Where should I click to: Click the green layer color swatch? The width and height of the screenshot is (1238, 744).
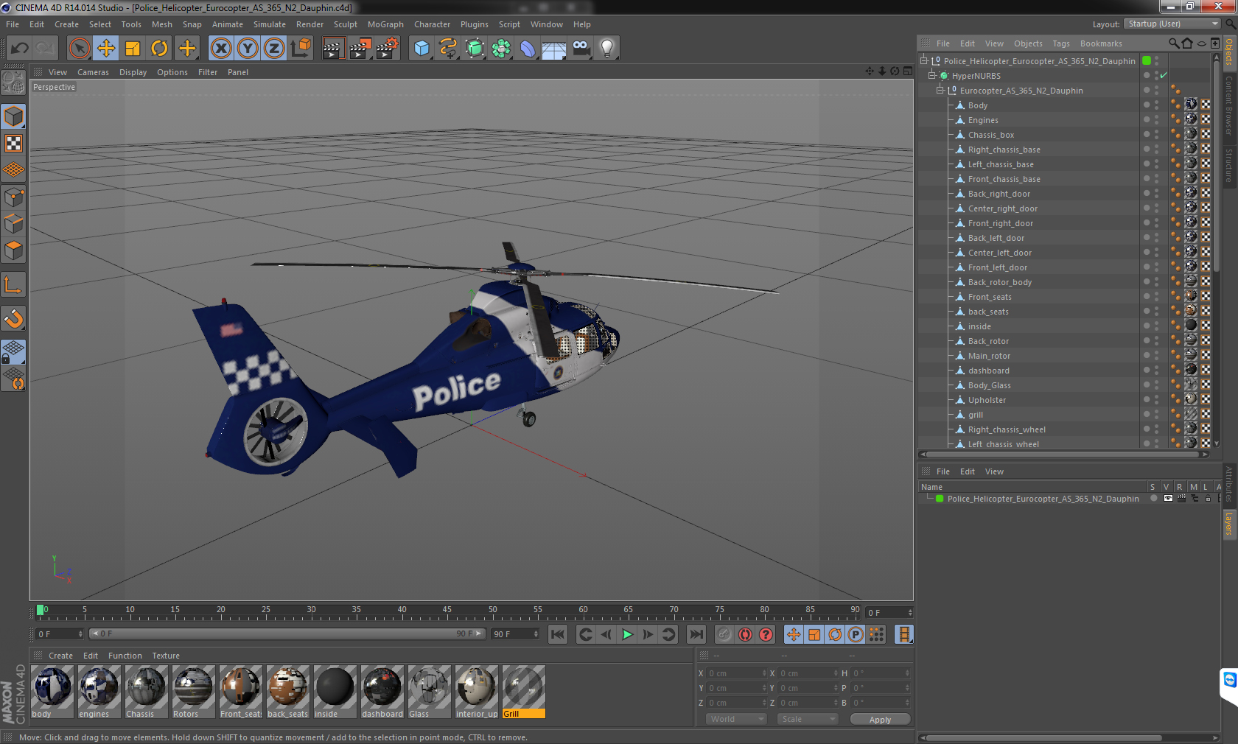tap(940, 499)
